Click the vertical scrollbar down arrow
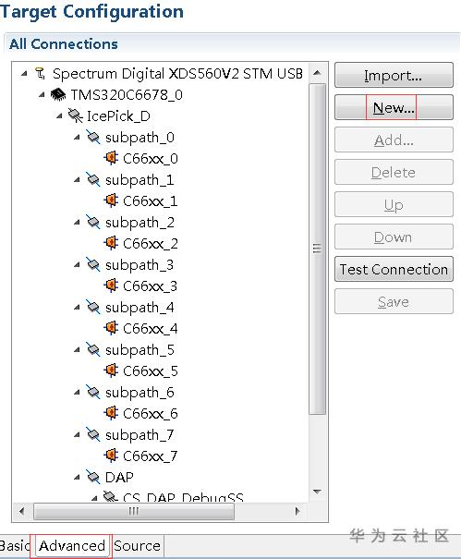This screenshot has height=559, width=461. tap(317, 492)
